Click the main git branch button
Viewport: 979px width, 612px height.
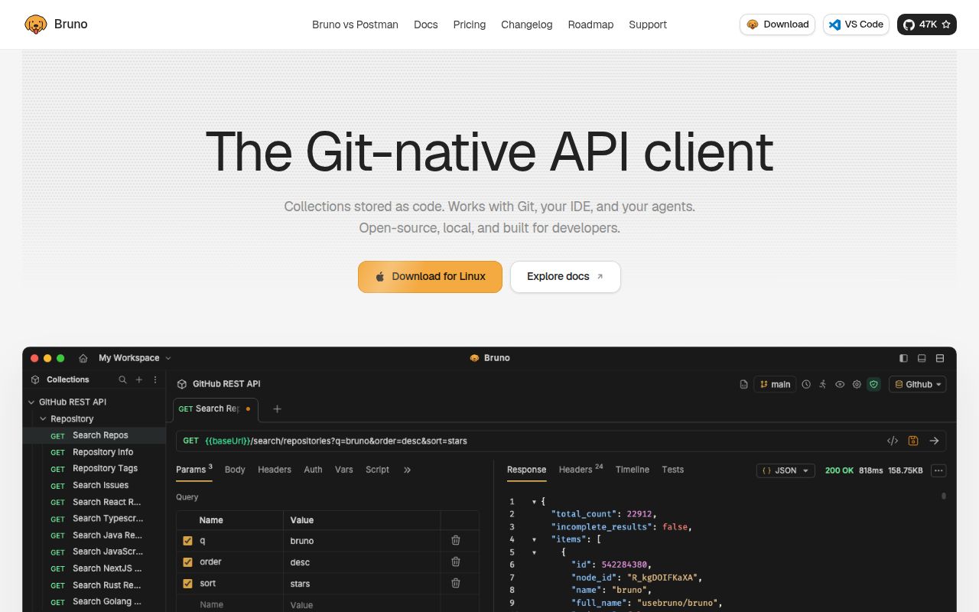775,384
